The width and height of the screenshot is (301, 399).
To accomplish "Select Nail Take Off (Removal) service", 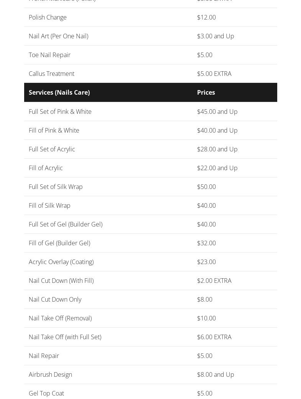I will click(x=60, y=318).
